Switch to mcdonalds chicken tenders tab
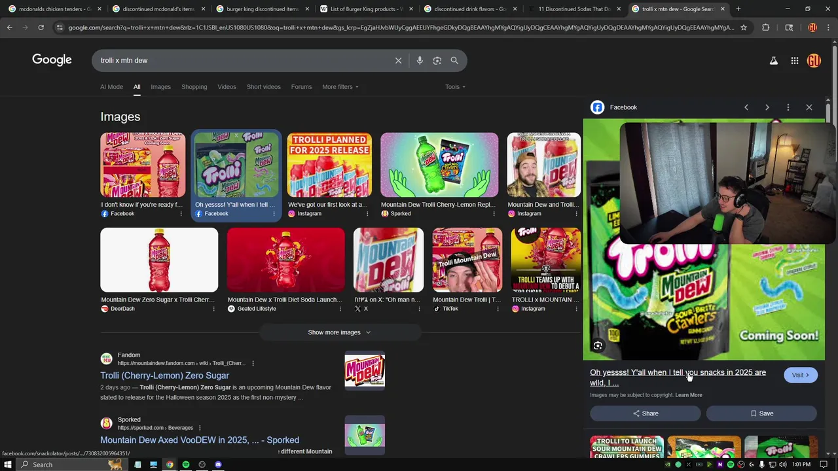Screen dimensions: 838x471 point(55,9)
